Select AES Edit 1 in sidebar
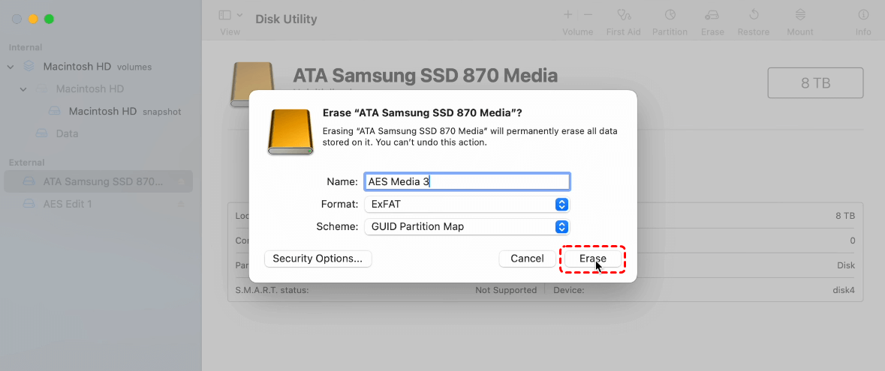885x371 pixels. (68, 204)
